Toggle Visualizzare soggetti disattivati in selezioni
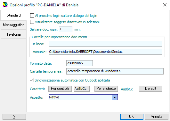 32,22
